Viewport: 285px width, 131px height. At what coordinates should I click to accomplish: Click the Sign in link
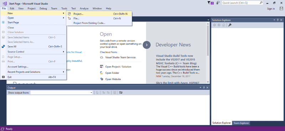pyautogui.click(x=271, y=9)
